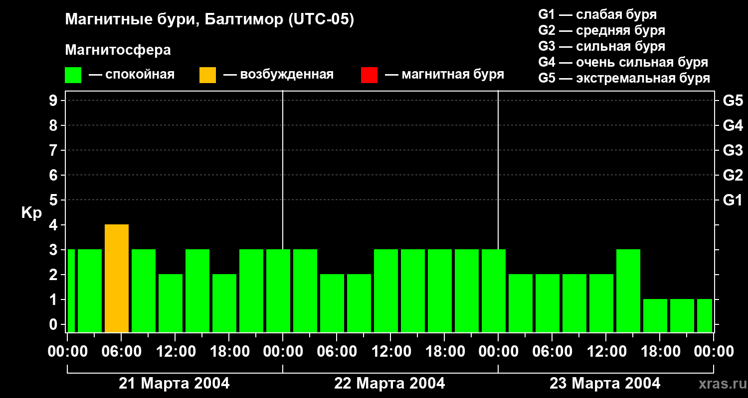Click the narrow first green bar at chart start
The height and width of the screenshot is (398, 748).
pyautogui.click(x=71, y=291)
